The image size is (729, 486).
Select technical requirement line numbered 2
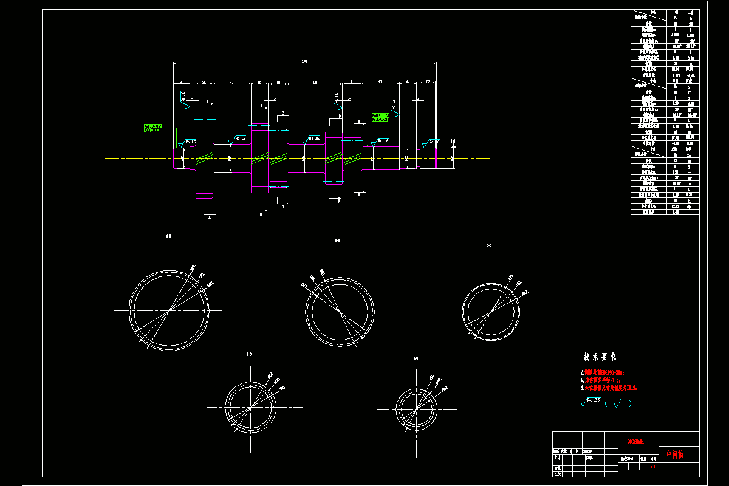(x=600, y=380)
